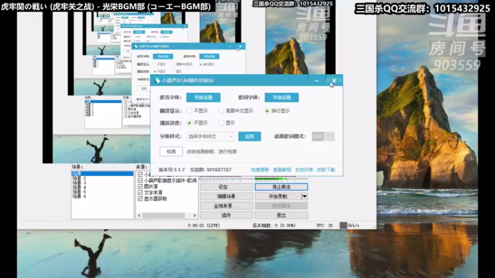Open the 设定... settings button

point(226,187)
